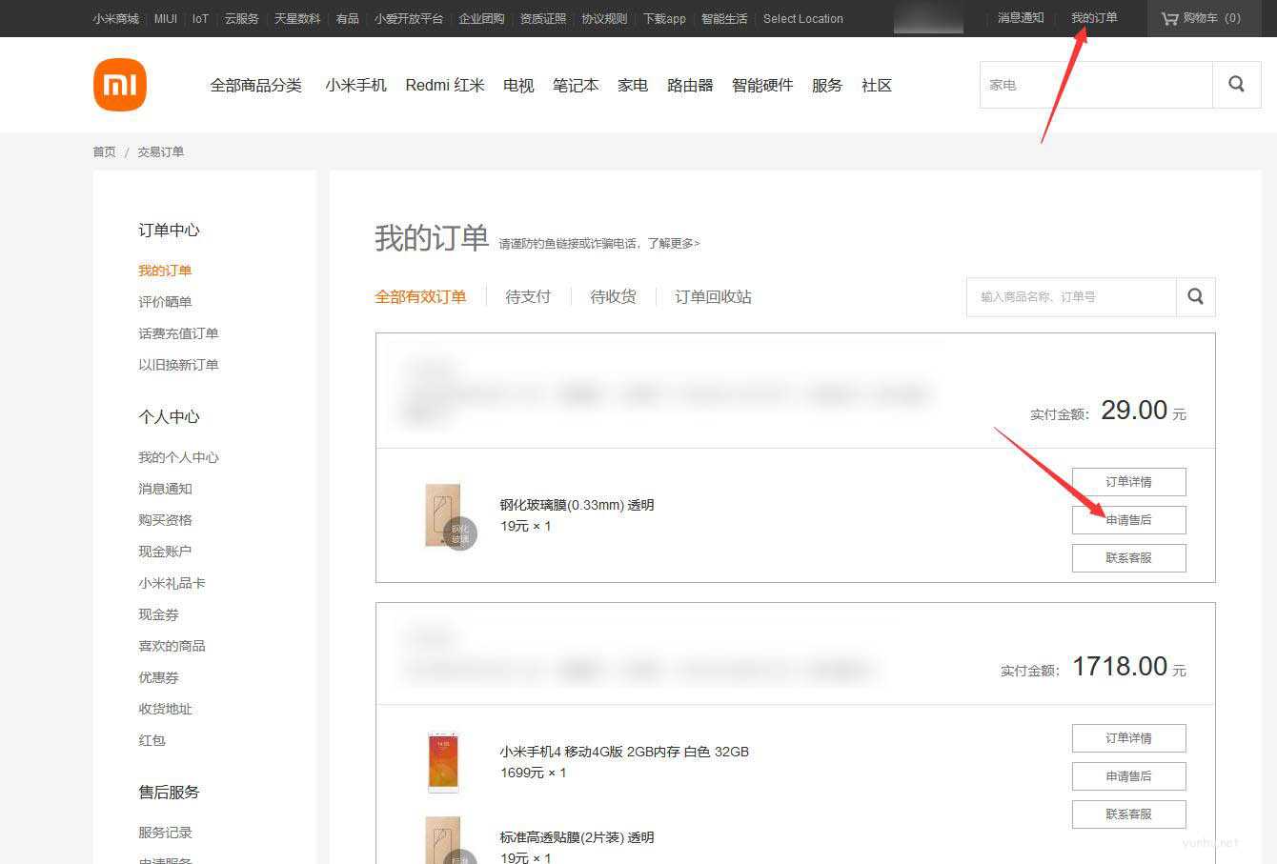Open the Select Location dropdown

(802, 18)
